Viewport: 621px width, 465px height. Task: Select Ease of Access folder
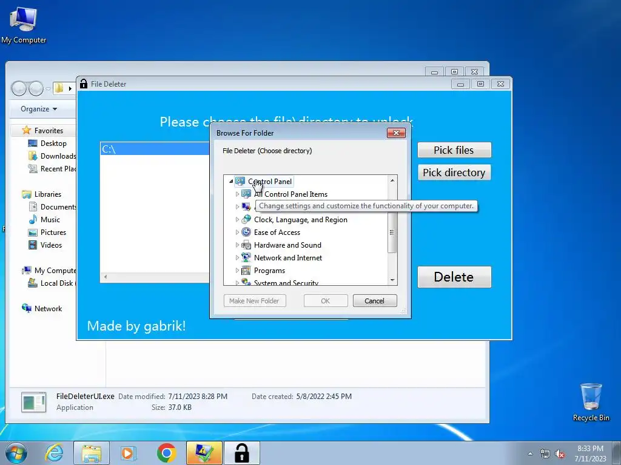(277, 232)
